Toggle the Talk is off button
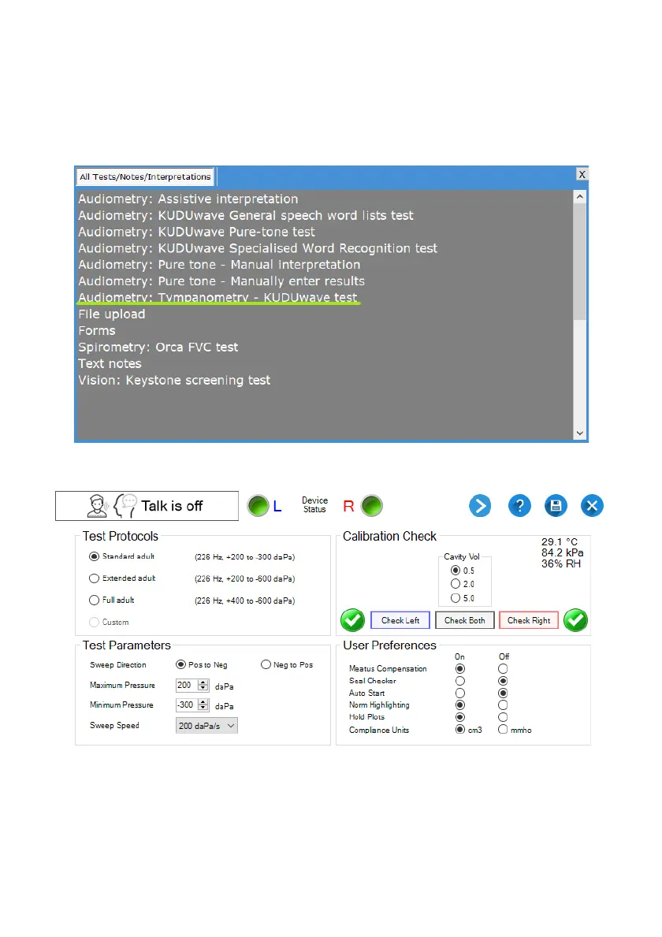The width and height of the screenshot is (662, 937). tap(147, 506)
